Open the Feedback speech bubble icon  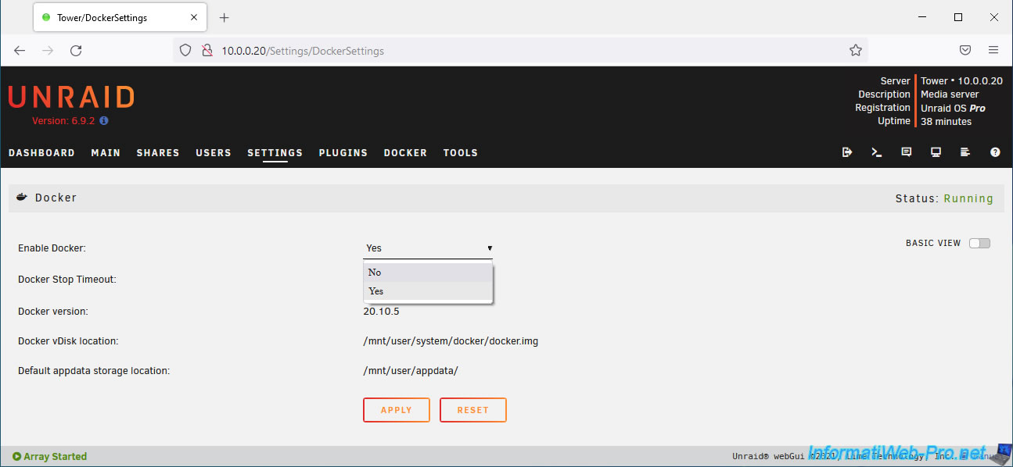point(907,152)
